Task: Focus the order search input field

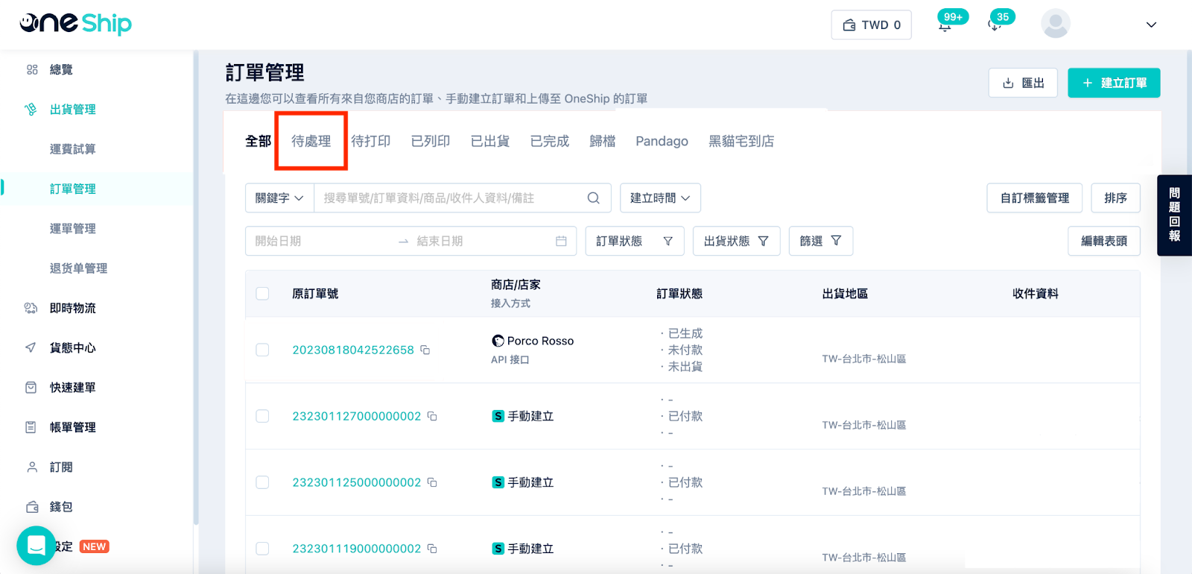Action: (451, 198)
